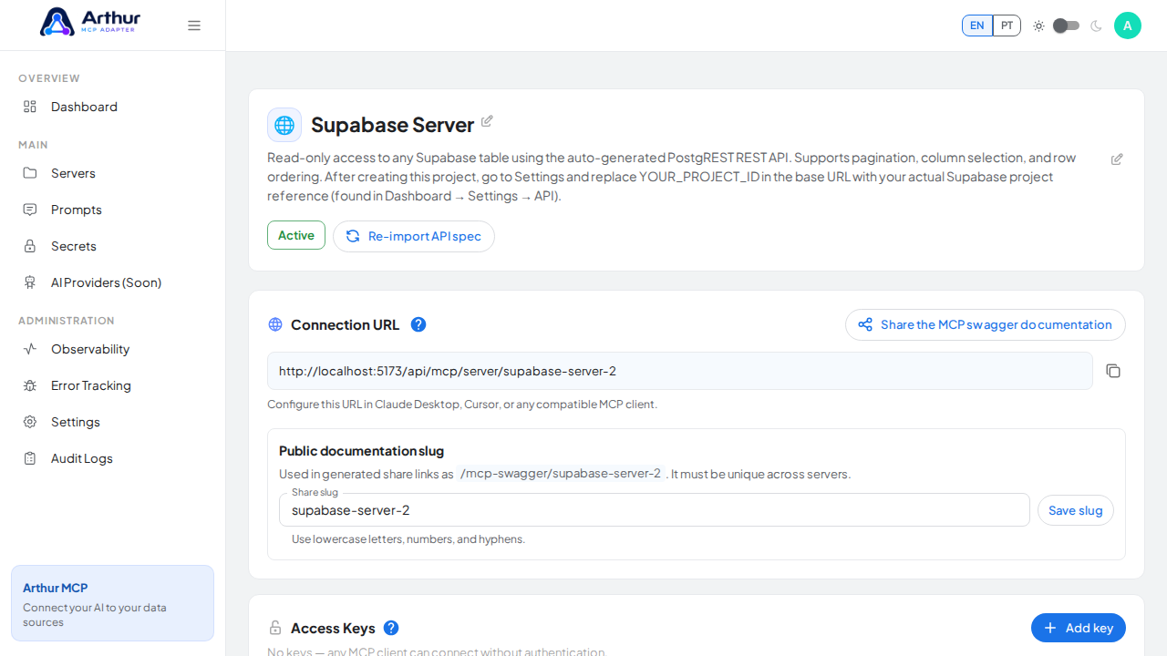
Task: Click the Connection URL globe icon
Action: (x=275, y=324)
